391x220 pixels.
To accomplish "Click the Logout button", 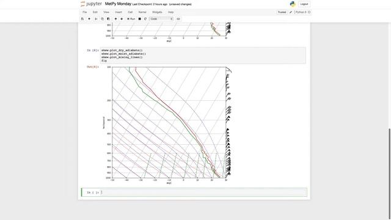I will pyautogui.click(x=304, y=4).
